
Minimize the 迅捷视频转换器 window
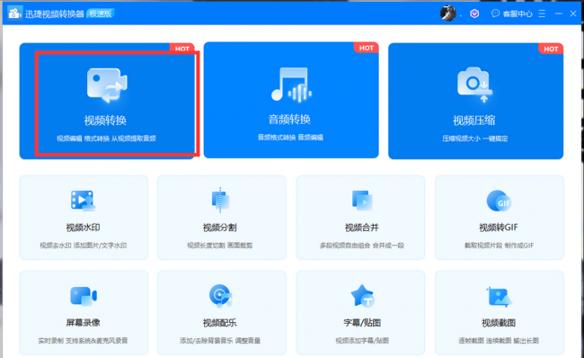[x=559, y=13]
